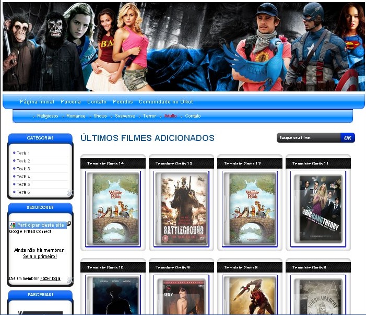366x315 pixels.
Task: Open the Página inicial menu item
Action: pos(37,102)
